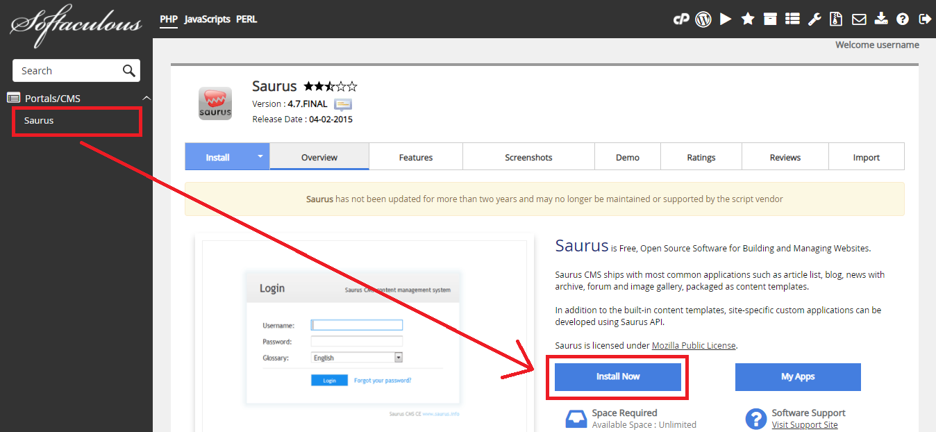This screenshot has height=432, width=936.
Task: Select the JavaScripts menu item
Action: click(207, 19)
